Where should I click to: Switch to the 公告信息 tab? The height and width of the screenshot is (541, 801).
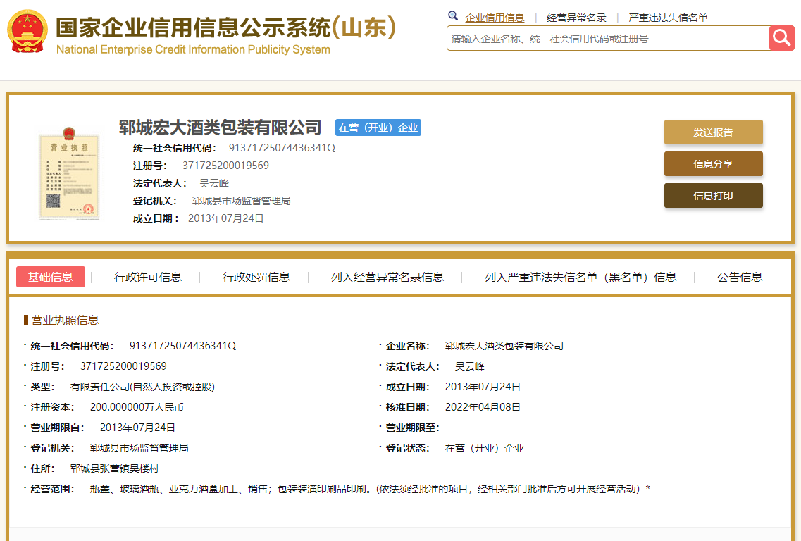(x=740, y=277)
